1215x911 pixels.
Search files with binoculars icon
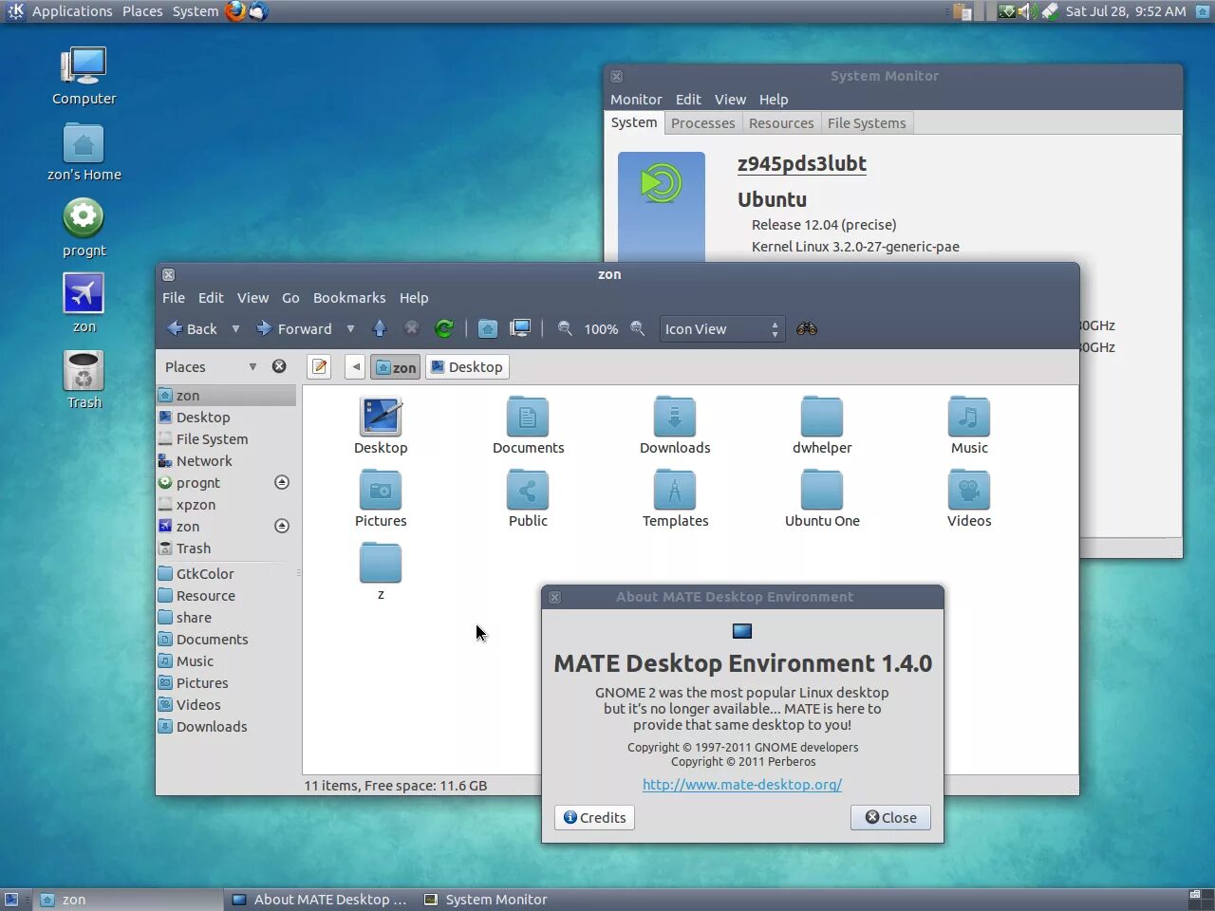click(807, 328)
